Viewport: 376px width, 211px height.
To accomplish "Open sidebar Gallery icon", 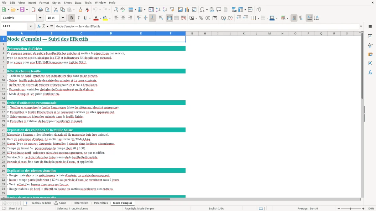I will [x=370, y=54].
